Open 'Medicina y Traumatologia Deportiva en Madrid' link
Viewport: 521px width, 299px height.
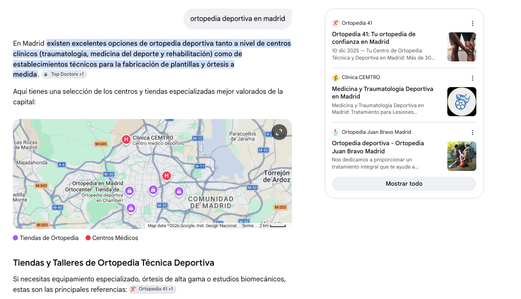(383, 92)
